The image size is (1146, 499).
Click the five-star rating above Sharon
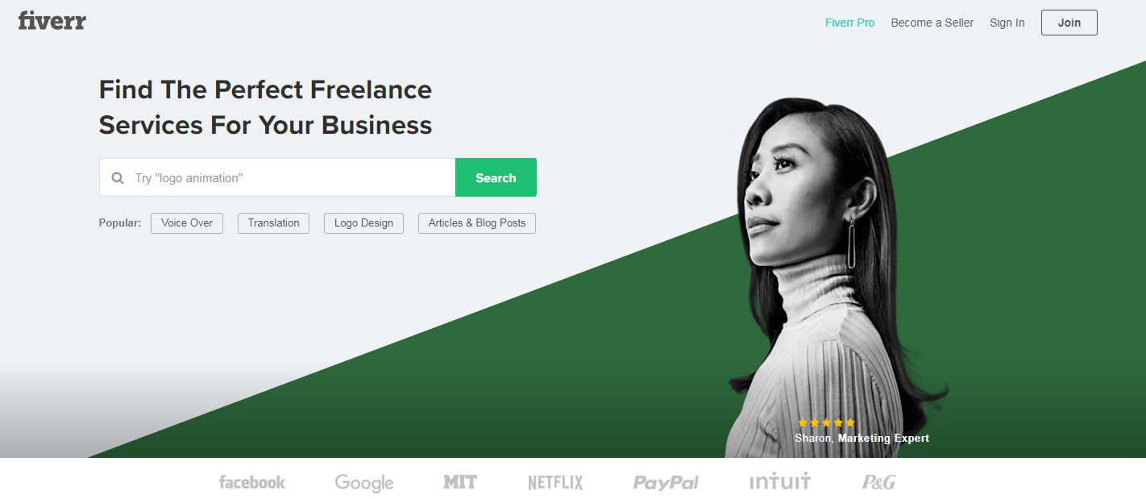click(826, 422)
